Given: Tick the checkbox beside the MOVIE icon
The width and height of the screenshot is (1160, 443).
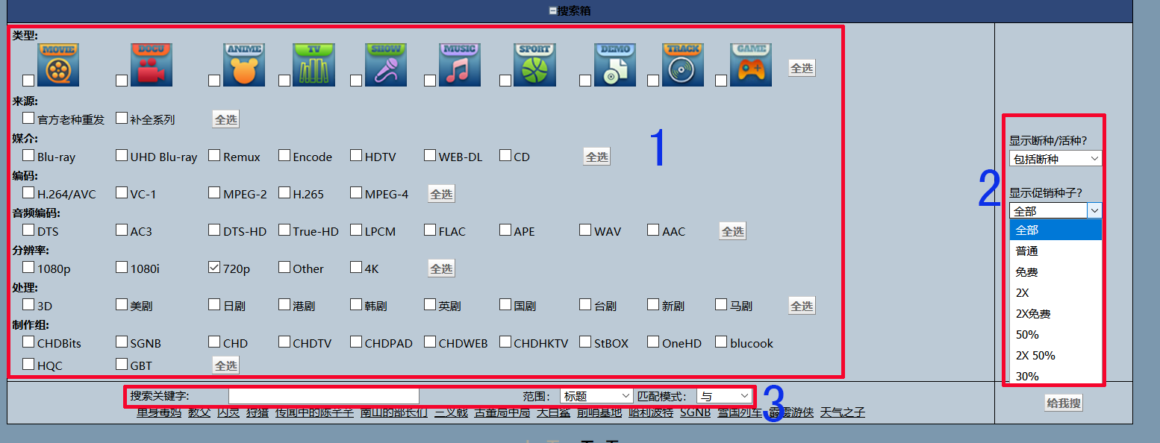Looking at the screenshot, I should (28, 80).
